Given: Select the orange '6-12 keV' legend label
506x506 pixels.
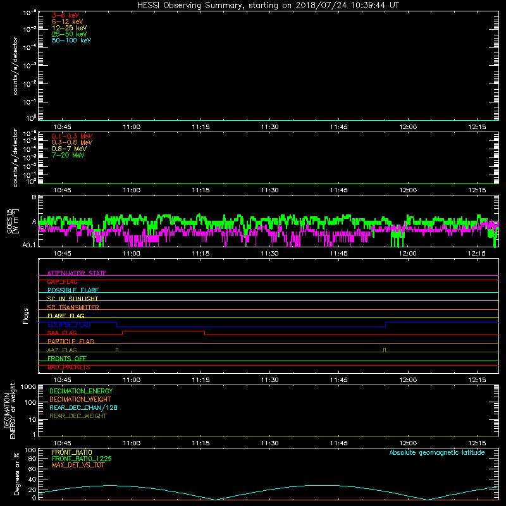Looking at the screenshot, I should [x=68, y=22].
